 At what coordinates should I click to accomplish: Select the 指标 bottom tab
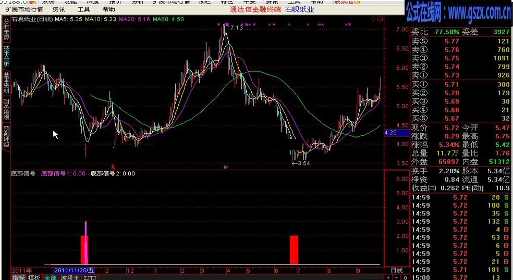tap(19, 277)
